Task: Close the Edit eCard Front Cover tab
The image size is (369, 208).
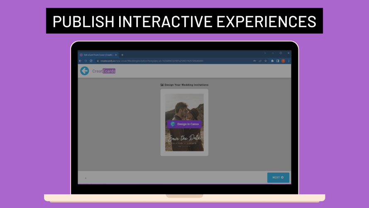Action: 116,55
